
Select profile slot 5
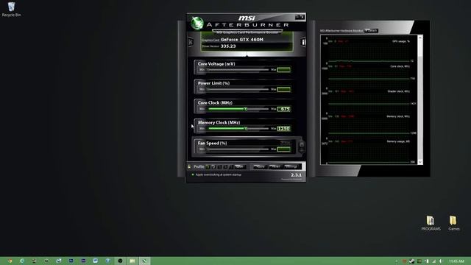point(231,167)
